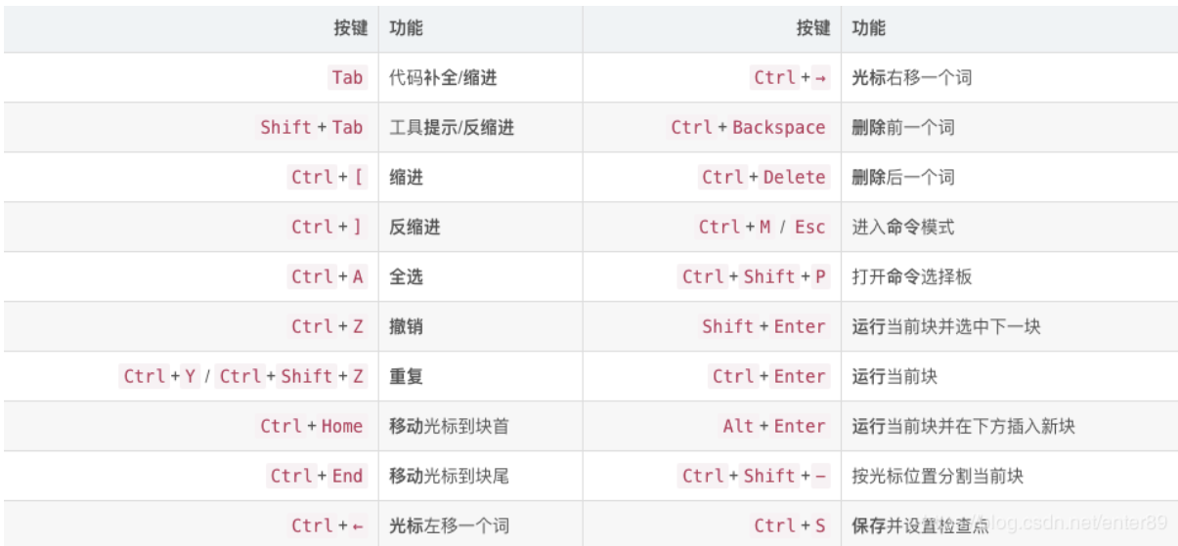
Task: Click the Ctrl + right arrow shortcut
Action: click(x=791, y=78)
